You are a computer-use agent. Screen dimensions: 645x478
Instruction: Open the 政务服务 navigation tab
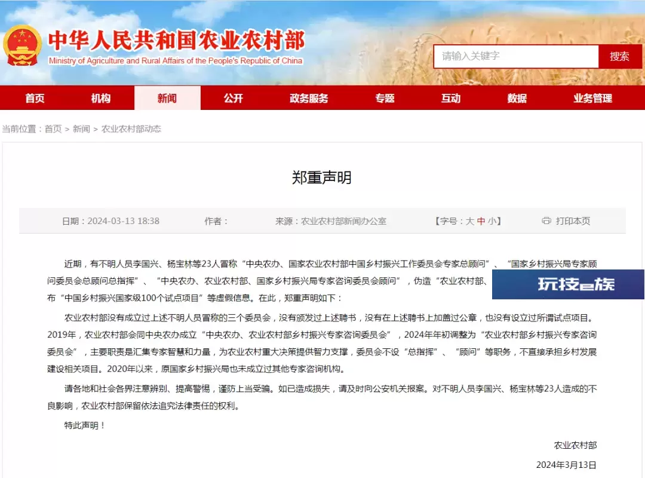click(x=309, y=98)
